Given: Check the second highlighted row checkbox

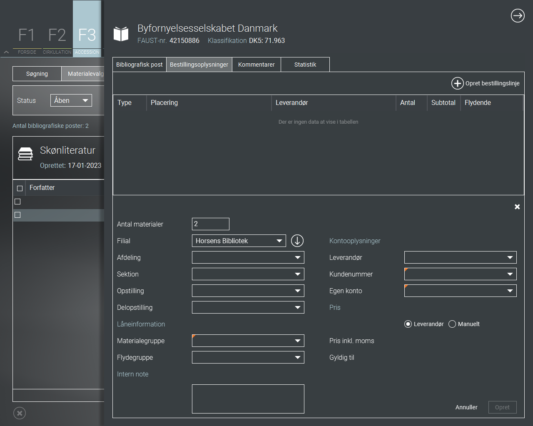Looking at the screenshot, I should click(17, 215).
